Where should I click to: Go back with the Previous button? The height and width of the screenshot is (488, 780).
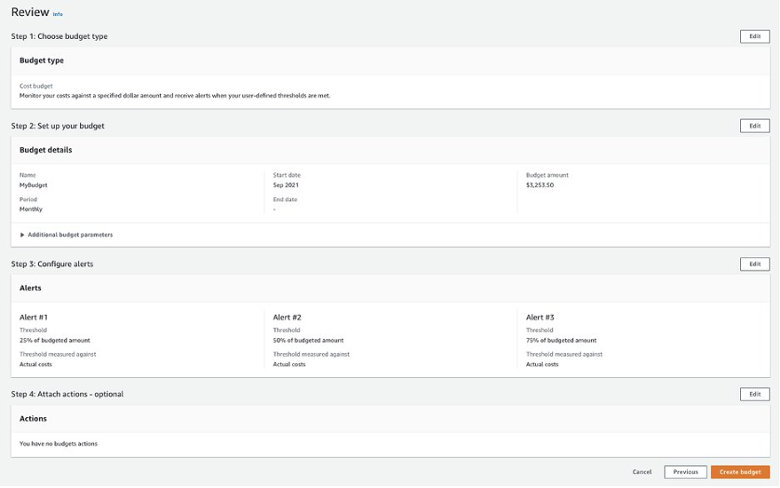[685, 472]
